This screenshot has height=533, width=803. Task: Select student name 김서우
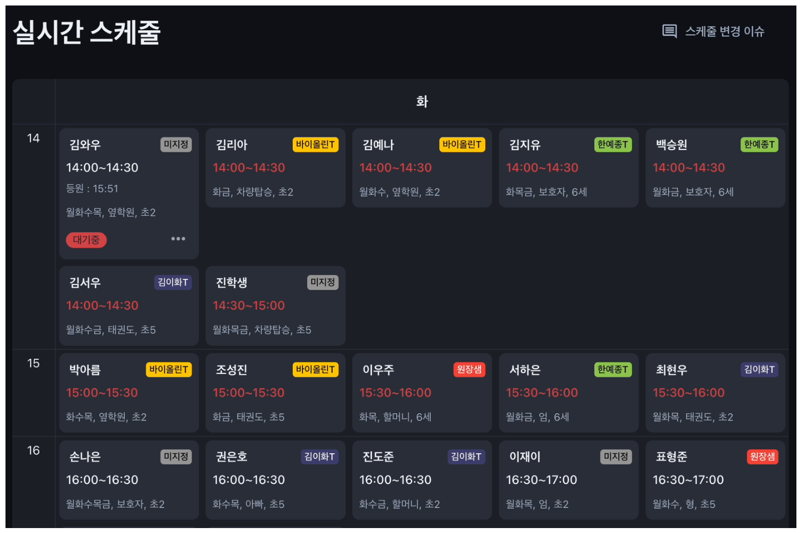85,283
